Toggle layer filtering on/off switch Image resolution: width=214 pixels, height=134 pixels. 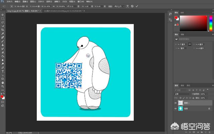207,90
